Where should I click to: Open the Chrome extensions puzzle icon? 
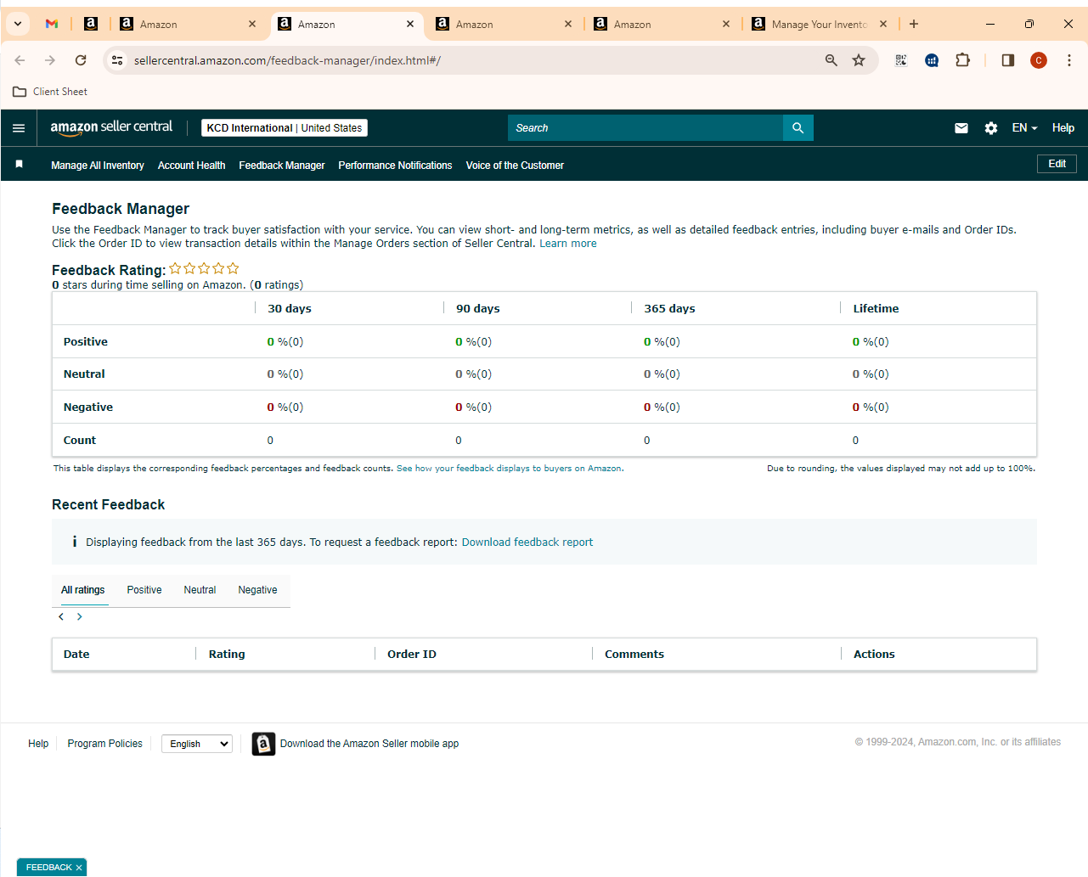962,60
